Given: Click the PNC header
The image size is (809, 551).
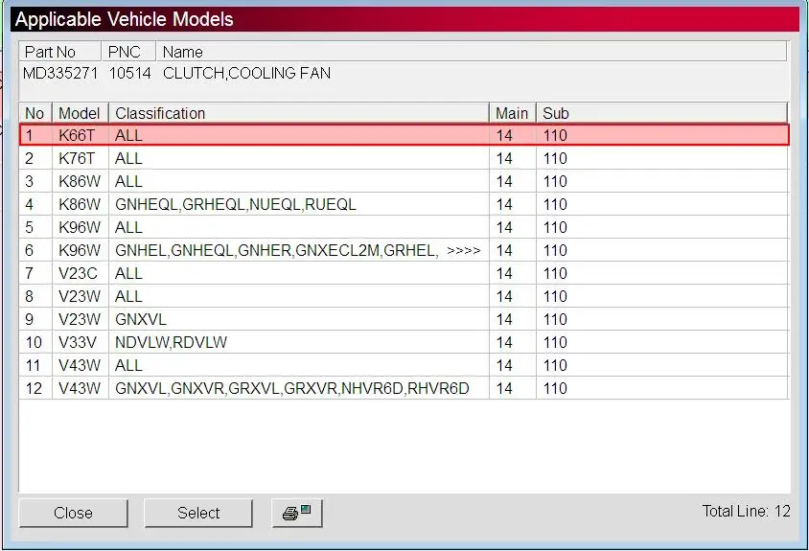Looking at the screenshot, I should point(128,52).
